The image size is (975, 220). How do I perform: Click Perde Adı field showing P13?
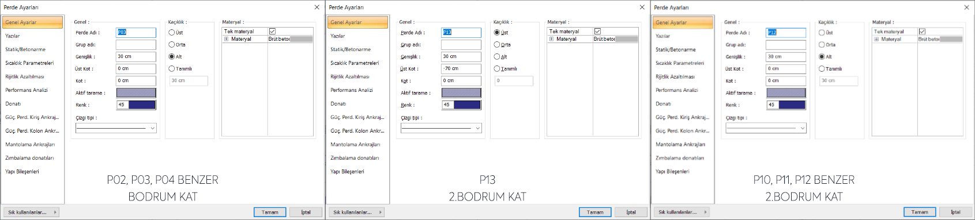click(x=461, y=33)
